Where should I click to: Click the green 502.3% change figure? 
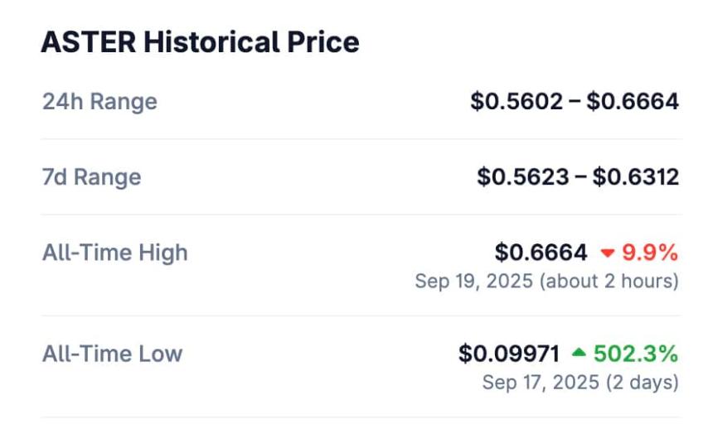pos(636,354)
